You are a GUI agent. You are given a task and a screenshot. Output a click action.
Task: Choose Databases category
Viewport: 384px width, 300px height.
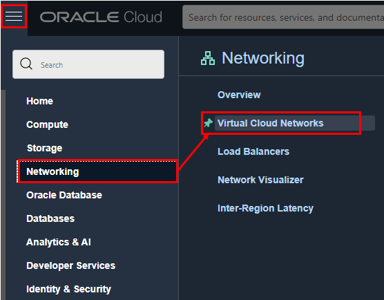(x=50, y=218)
